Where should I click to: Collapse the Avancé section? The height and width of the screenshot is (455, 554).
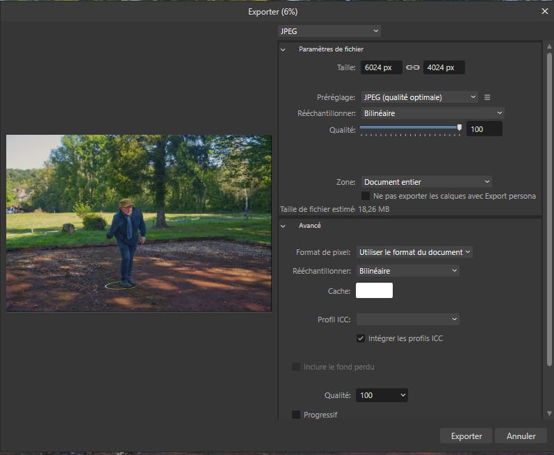point(284,226)
